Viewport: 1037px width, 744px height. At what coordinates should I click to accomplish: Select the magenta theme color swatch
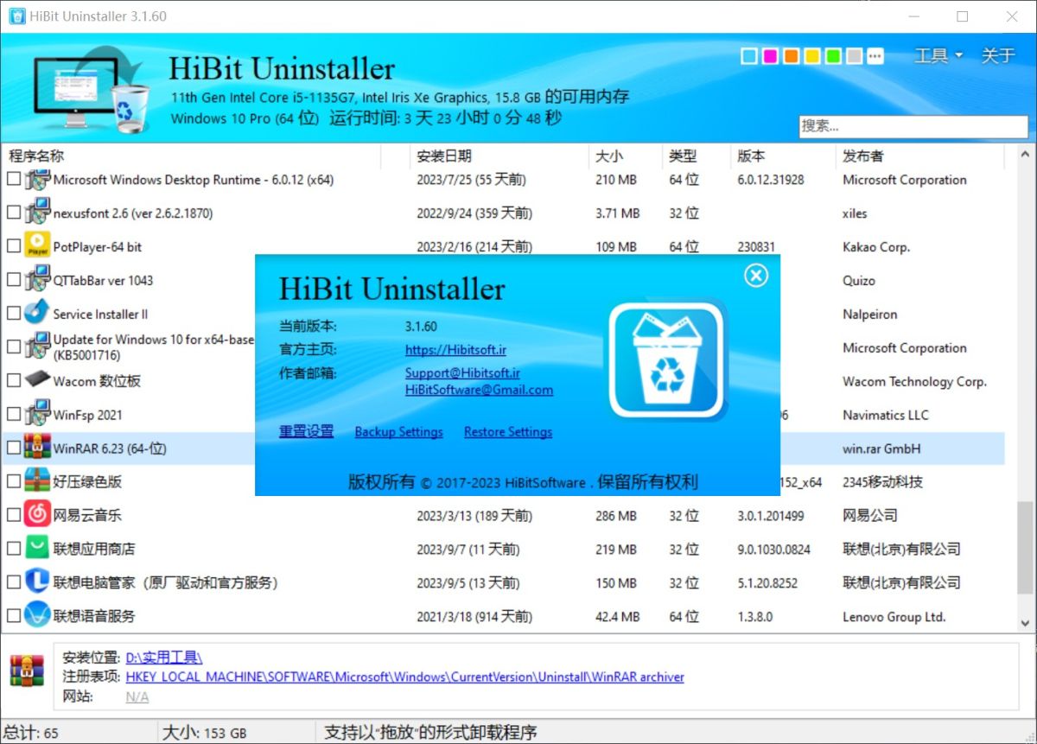click(x=770, y=56)
